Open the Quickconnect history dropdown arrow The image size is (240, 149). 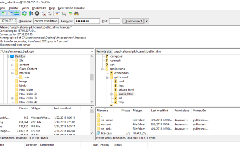pos(146,21)
